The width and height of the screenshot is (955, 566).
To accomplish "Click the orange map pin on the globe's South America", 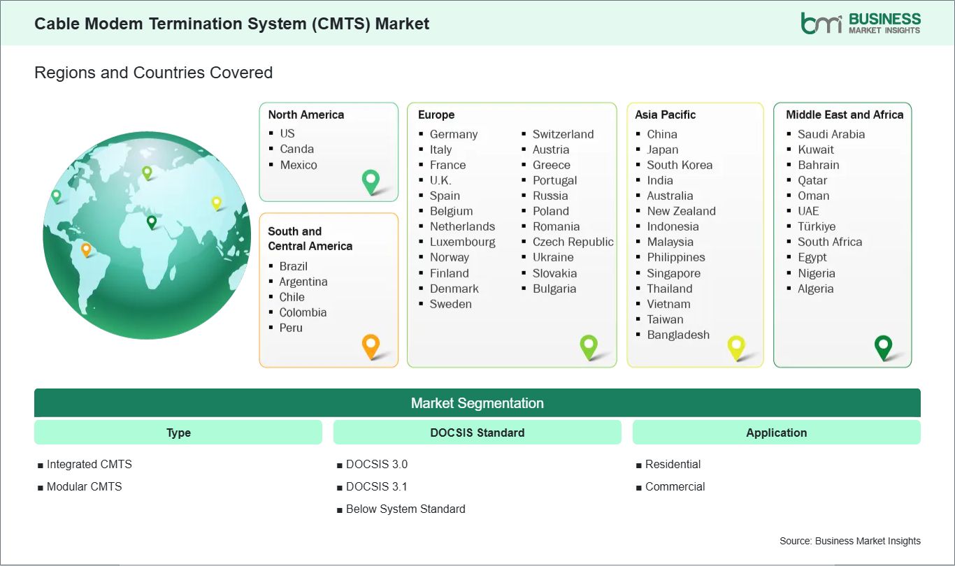I will 86,249.
